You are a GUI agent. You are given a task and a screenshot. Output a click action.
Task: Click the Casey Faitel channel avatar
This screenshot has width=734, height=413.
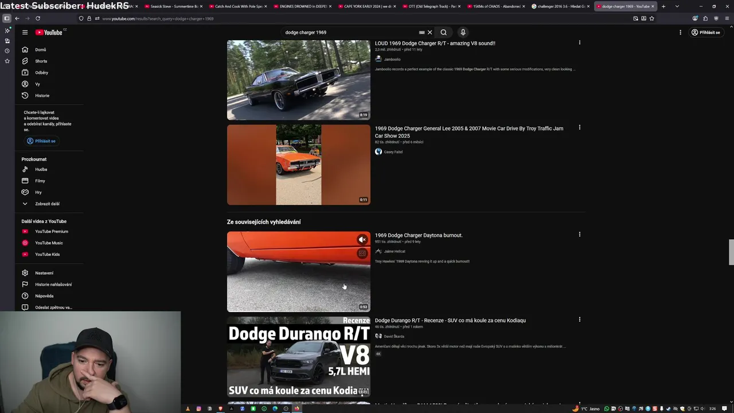378,151
